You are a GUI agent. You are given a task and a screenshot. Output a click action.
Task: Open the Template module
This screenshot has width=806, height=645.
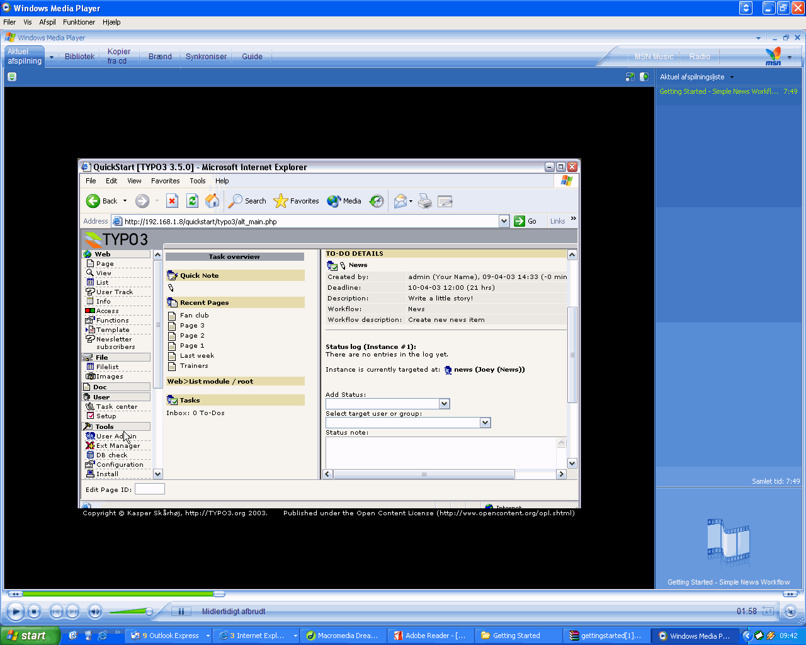click(x=113, y=330)
